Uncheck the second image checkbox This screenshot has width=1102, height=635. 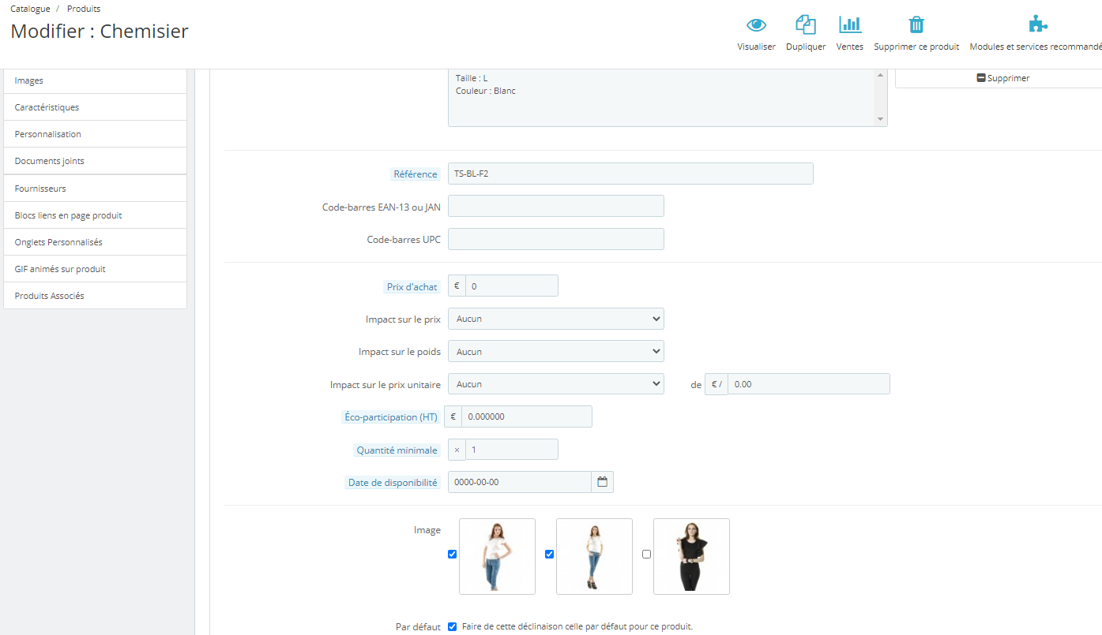point(550,555)
